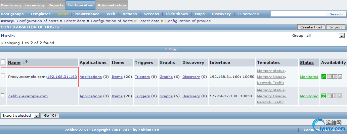
Task: Open Configuration of proxies history link
Action: pyautogui.click(x=188, y=21)
